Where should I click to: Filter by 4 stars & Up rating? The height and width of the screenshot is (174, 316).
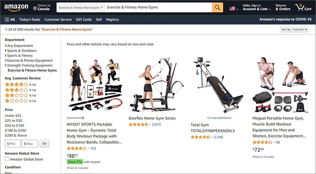[x=20, y=85]
